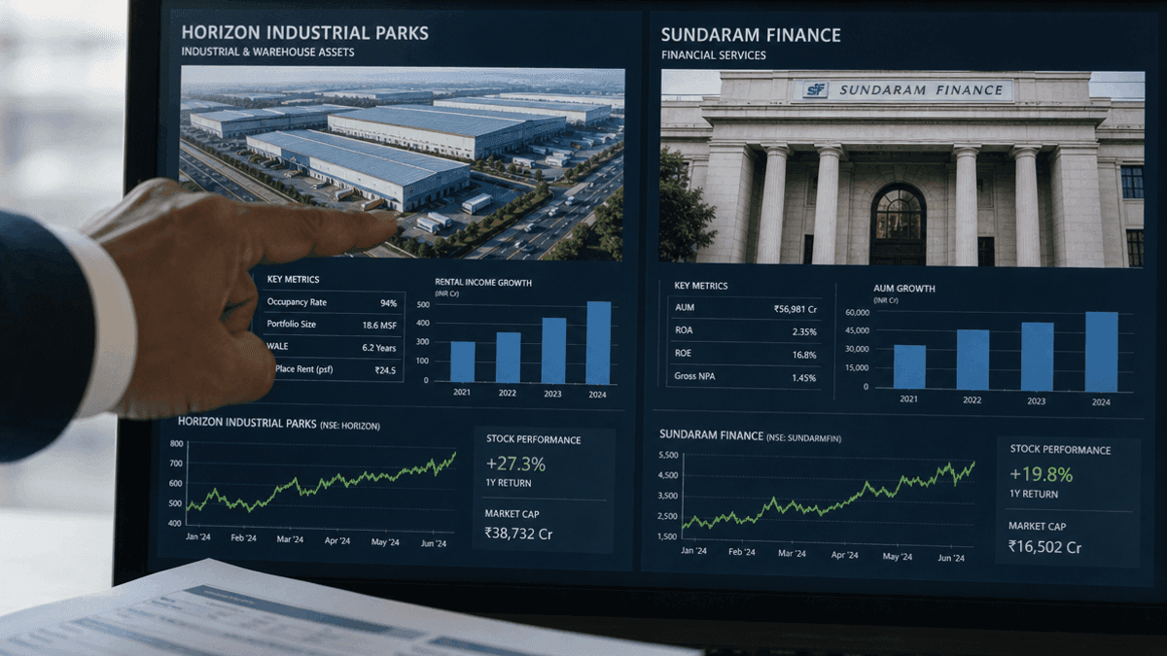The width and height of the screenshot is (1167, 656).
Task: Click the rent value '₹24.5'
Action: pyautogui.click(x=385, y=370)
